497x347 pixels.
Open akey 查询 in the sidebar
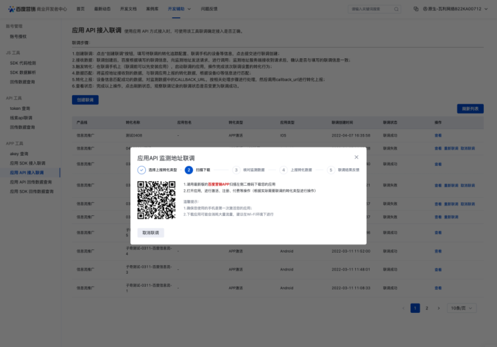click(x=19, y=153)
